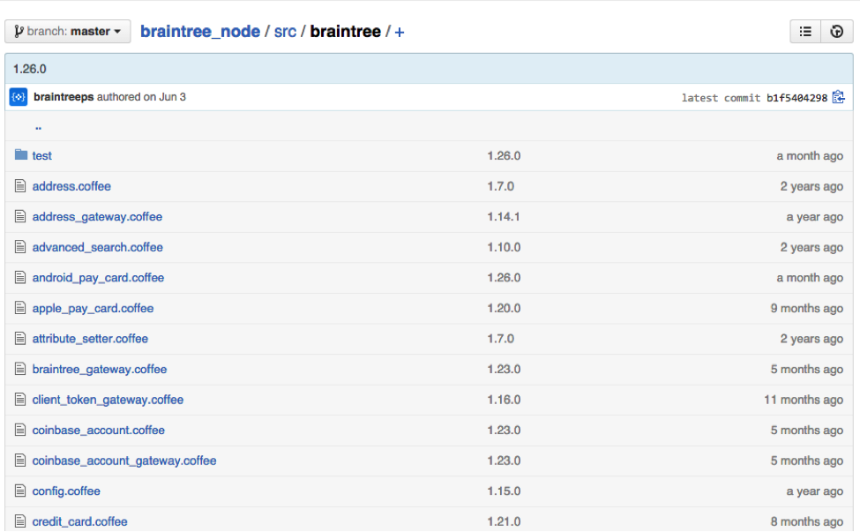This screenshot has height=532, width=860.
Task: Open client_token_gateway.coffee file
Action: 108,400
